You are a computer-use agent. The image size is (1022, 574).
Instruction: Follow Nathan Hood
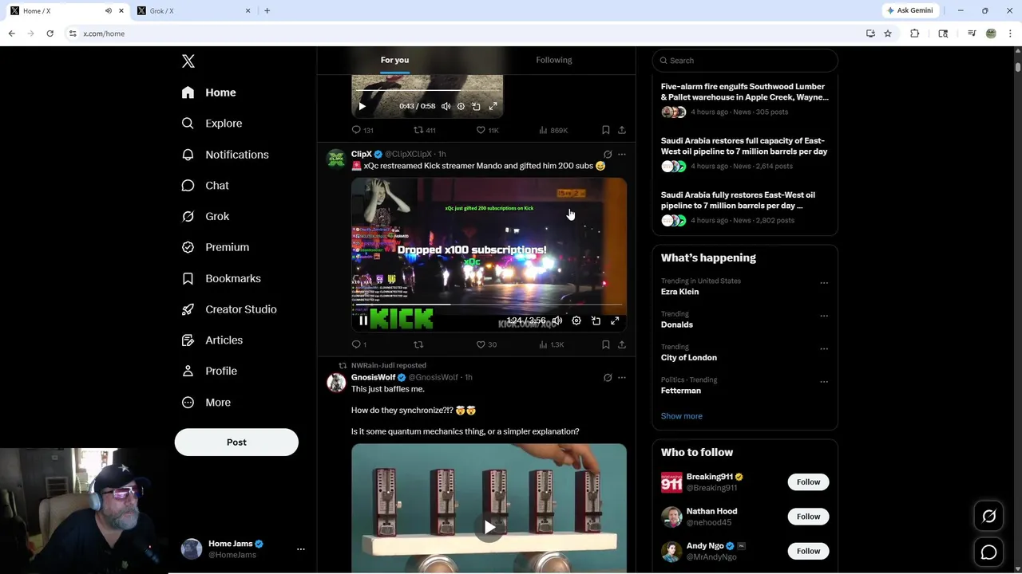click(808, 517)
